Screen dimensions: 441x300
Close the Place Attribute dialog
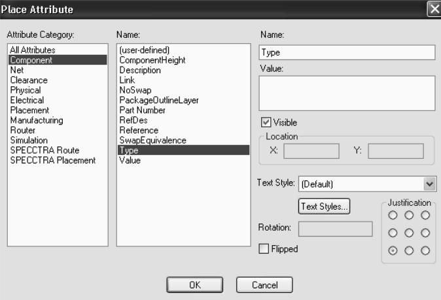click(x=434, y=9)
